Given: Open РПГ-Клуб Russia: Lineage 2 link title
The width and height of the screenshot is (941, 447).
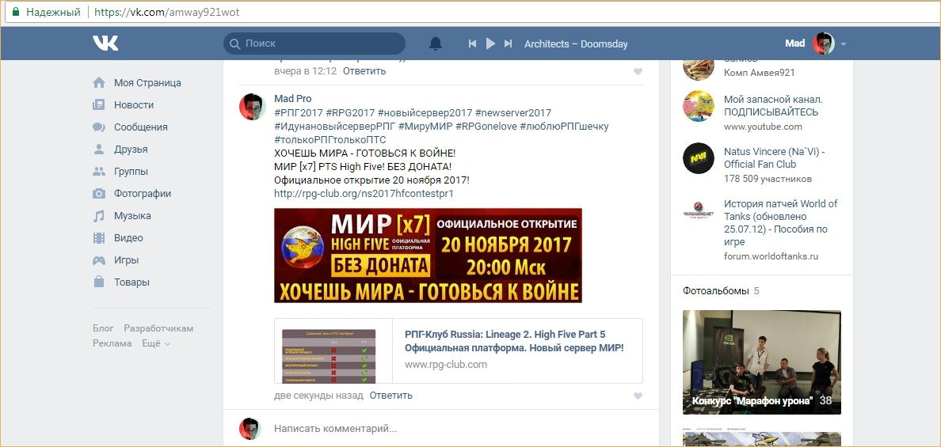Looking at the screenshot, I should pos(514,341).
